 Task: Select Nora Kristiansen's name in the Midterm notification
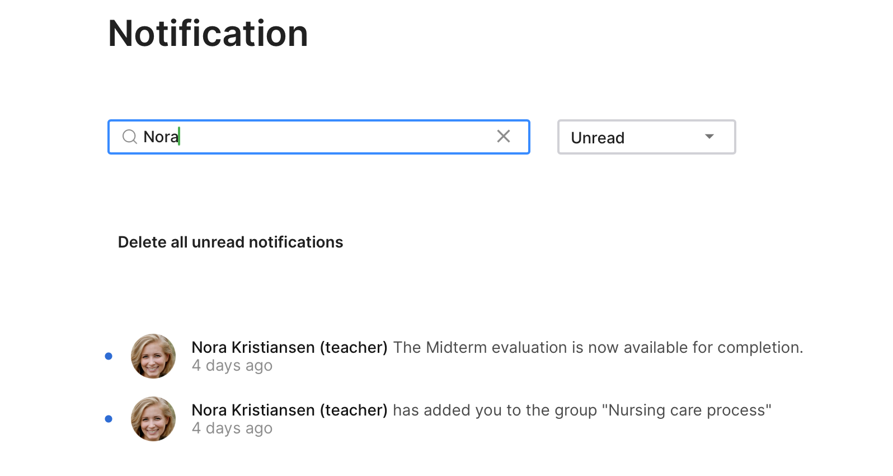(x=253, y=348)
